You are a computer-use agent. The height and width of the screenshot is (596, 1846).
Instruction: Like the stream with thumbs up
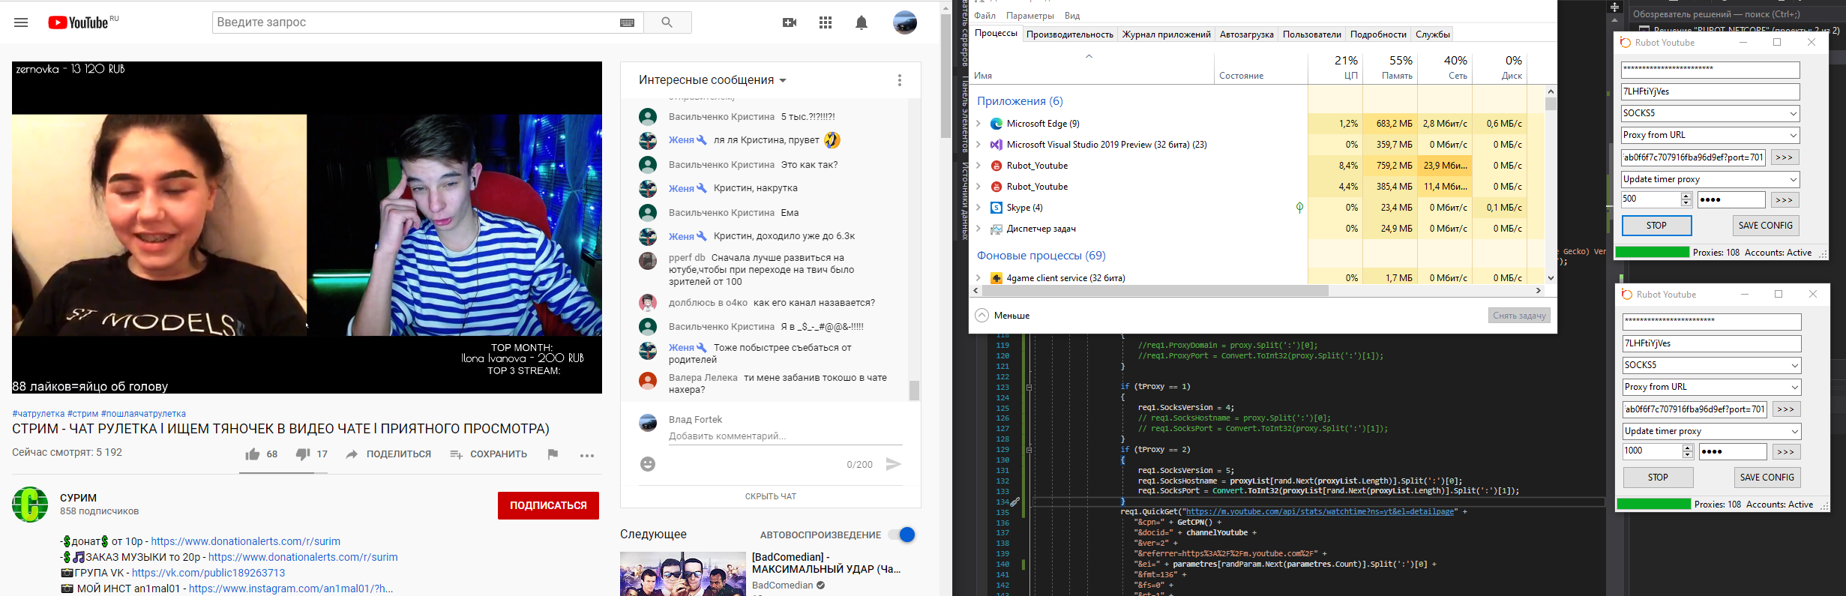(x=253, y=454)
